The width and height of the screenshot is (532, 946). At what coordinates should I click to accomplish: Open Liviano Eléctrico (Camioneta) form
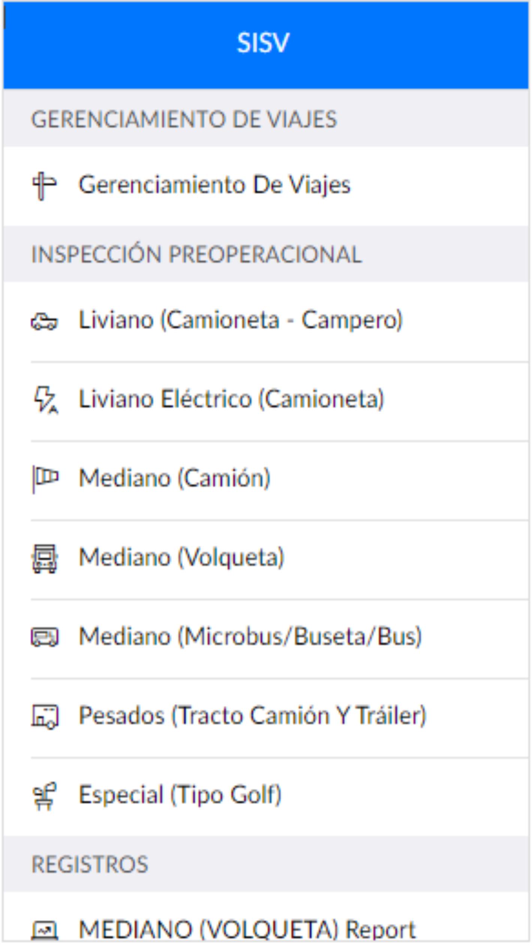(266, 401)
